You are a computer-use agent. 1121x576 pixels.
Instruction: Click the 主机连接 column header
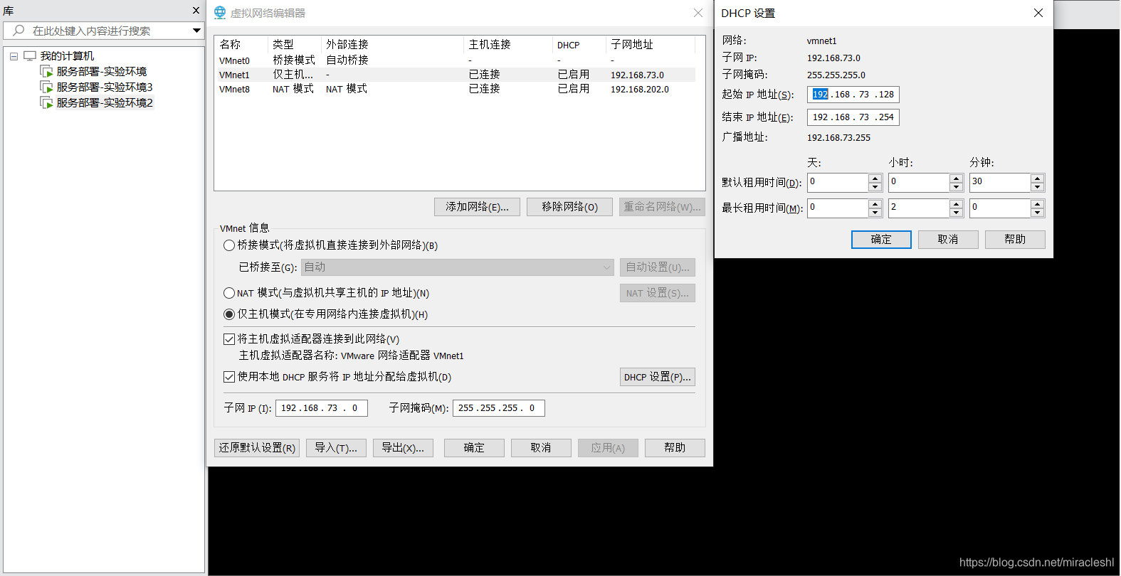[x=508, y=45]
